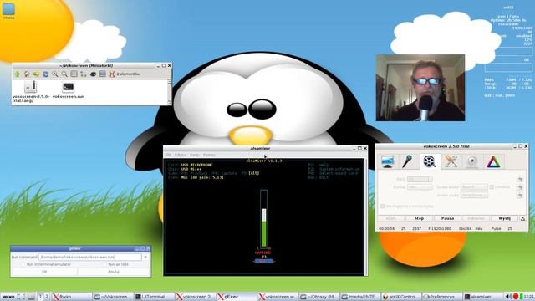Click the red recording tray icon
Screen dimensions: 535x301
tap(516, 297)
